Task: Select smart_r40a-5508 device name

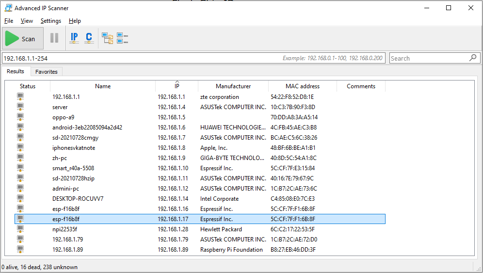Action: pyautogui.click(x=73, y=168)
